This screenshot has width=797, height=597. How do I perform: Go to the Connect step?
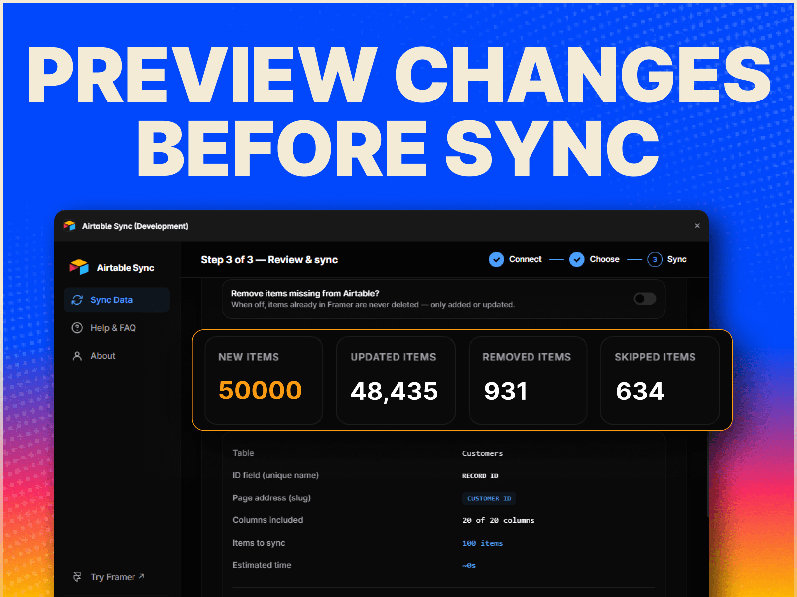(x=525, y=259)
